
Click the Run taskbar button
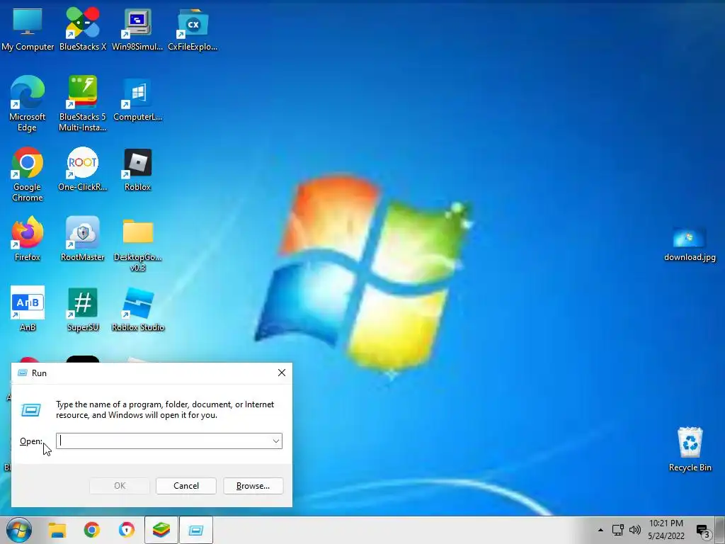pyautogui.click(x=196, y=530)
